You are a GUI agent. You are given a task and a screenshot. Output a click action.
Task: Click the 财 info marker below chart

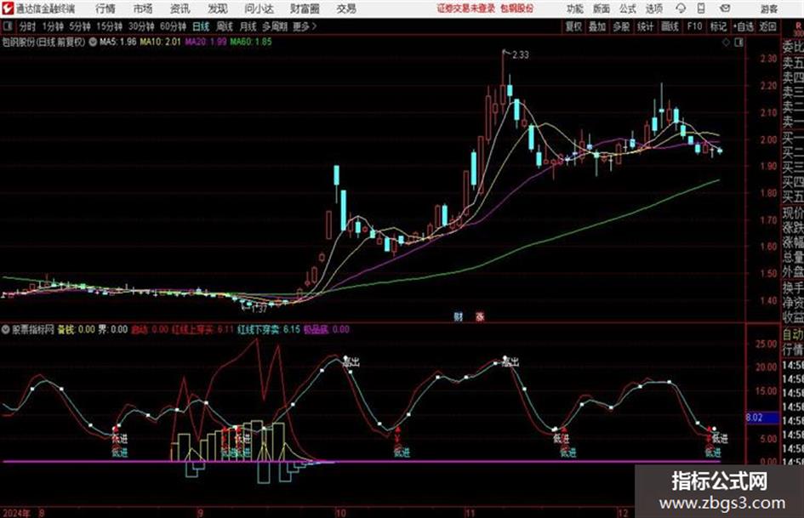[x=459, y=316]
